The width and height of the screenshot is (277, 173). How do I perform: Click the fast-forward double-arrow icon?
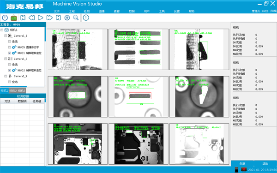(49, 18)
